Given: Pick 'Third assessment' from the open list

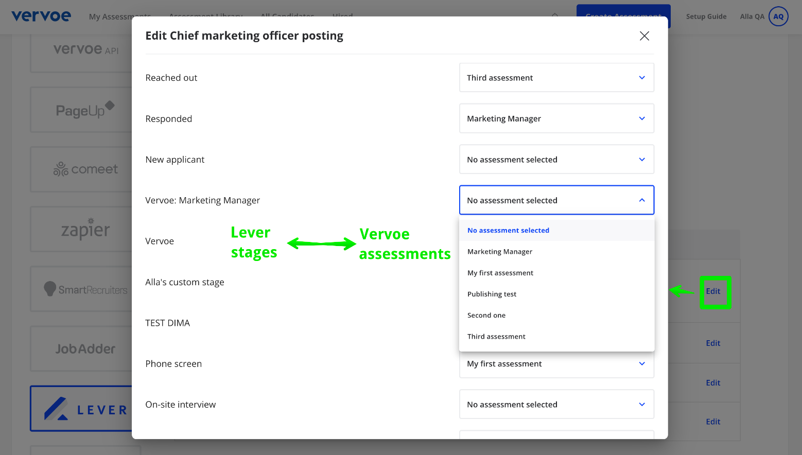Looking at the screenshot, I should coord(556,336).
